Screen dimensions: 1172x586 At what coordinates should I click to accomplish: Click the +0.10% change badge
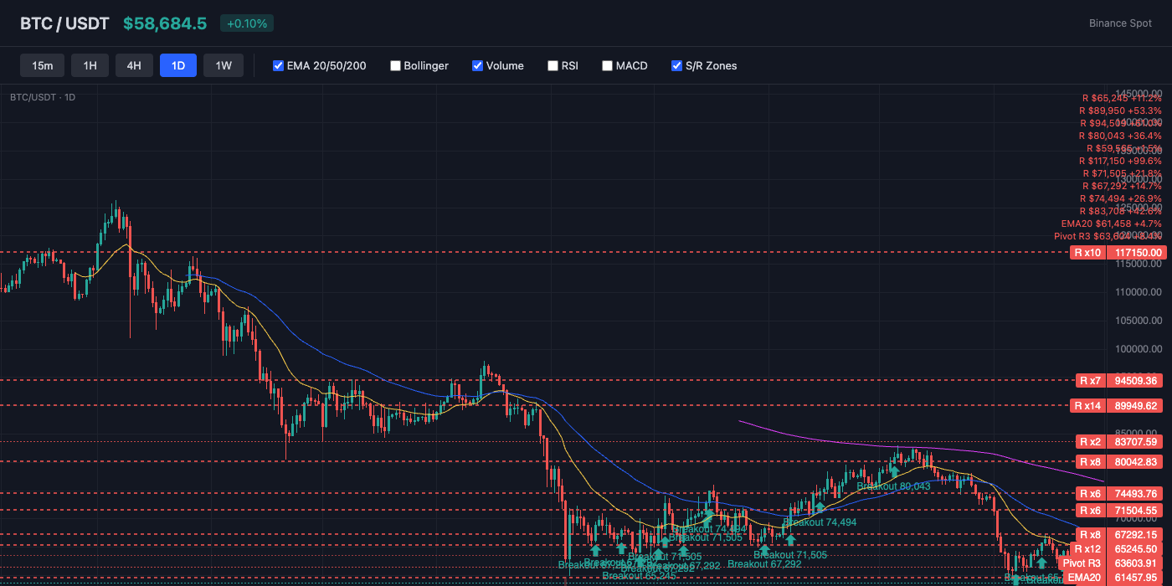click(x=246, y=23)
